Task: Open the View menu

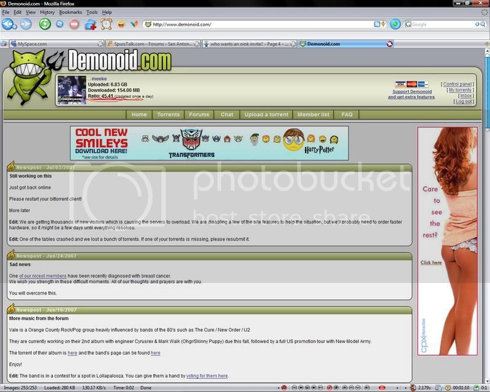Action: pyautogui.click(x=31, y=12)
